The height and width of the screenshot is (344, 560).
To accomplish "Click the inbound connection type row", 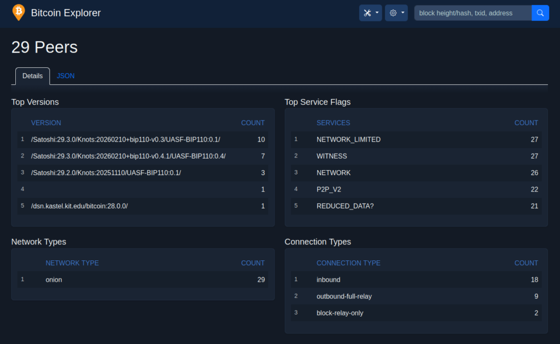I will (x=328, y=279).
